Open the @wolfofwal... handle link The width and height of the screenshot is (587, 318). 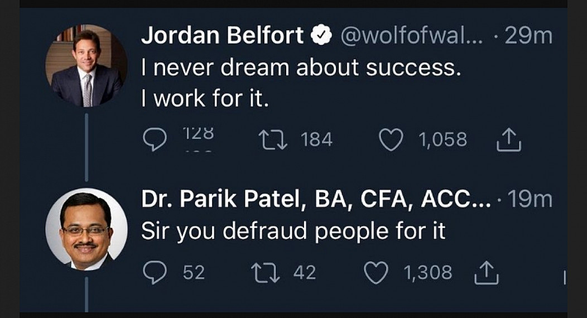pos(407,36)
